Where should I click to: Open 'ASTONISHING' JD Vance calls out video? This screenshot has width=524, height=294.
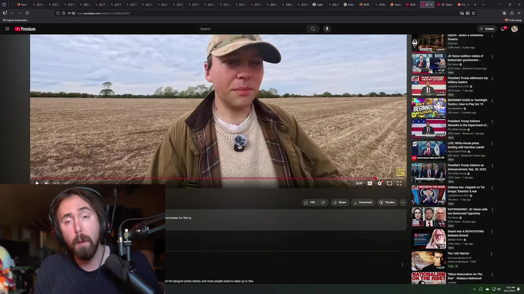(x=468, y=211)
